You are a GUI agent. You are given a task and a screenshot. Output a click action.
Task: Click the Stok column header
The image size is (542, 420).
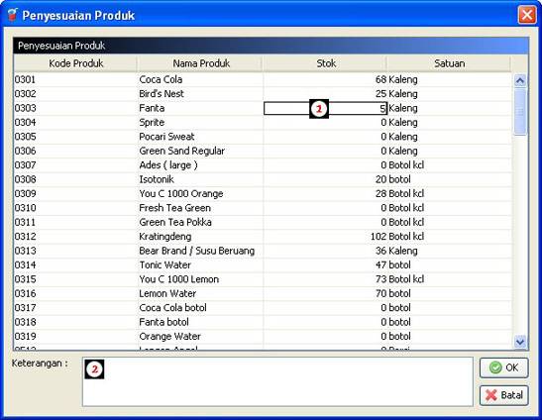pos(326,63)
